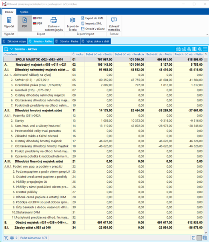Image resolution: width=209 pixels, height=242 pixels.
Task: Click Otvoriť v eDane
Action: (x=93, y=29)
